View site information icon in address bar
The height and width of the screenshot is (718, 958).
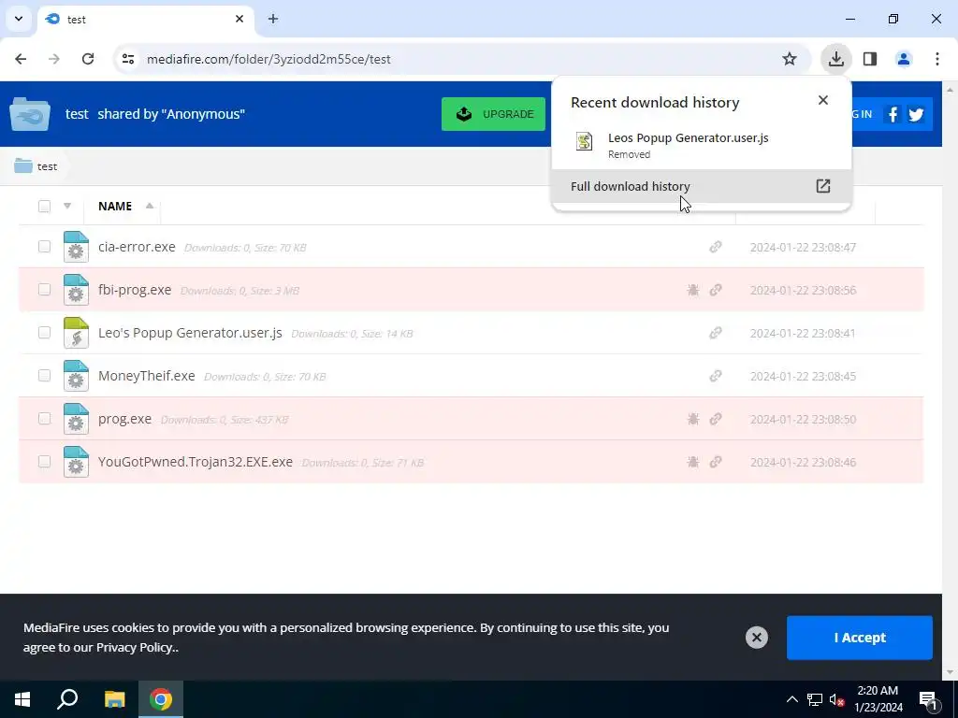click(x=128, y=59)
